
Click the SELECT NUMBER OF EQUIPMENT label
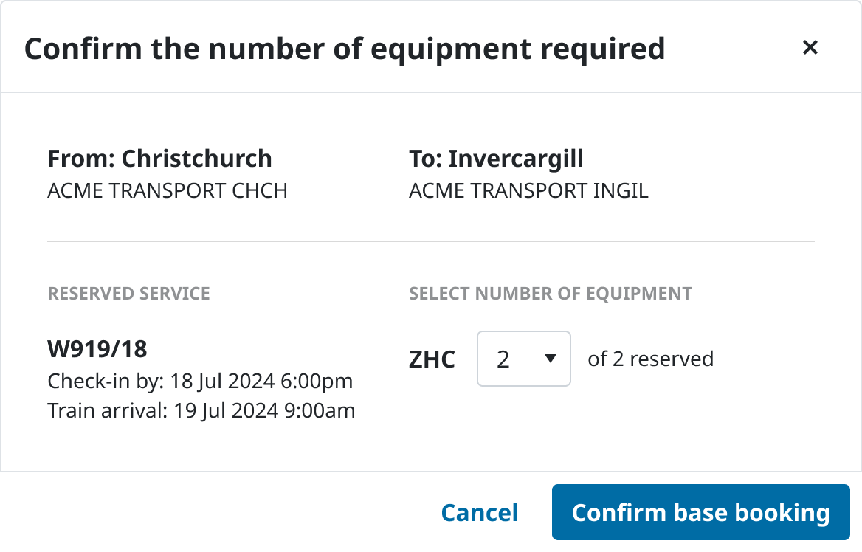(551, 294)
